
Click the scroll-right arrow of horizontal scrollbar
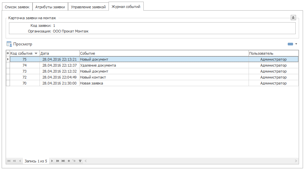coord(296,161)
